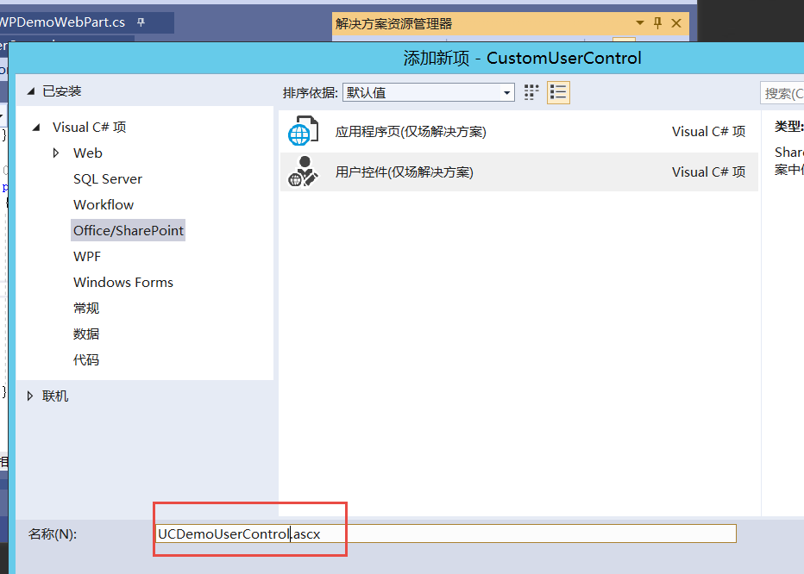Select the Workflow category
Screen dimensions: 804x574
104,204
